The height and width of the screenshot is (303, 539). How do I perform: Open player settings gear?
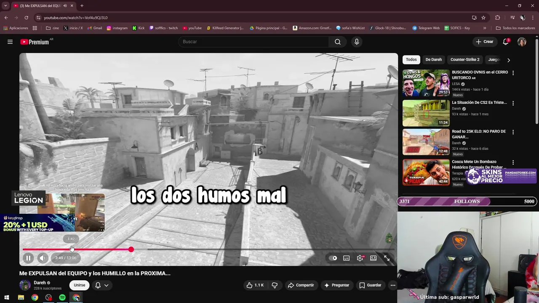[360, 258]
